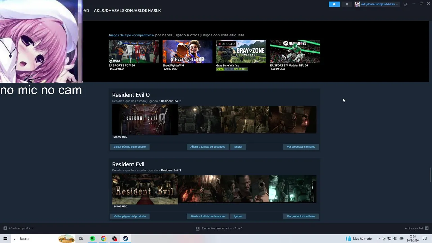
Task: Open the AKLSJDHASALSKDHJASLDKHASLK profile tab
Action: (x=127, y=11)
